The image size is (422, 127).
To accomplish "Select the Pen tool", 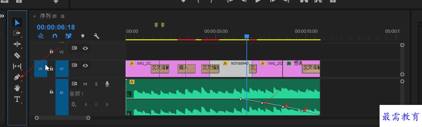I will (x=17, y=77).
